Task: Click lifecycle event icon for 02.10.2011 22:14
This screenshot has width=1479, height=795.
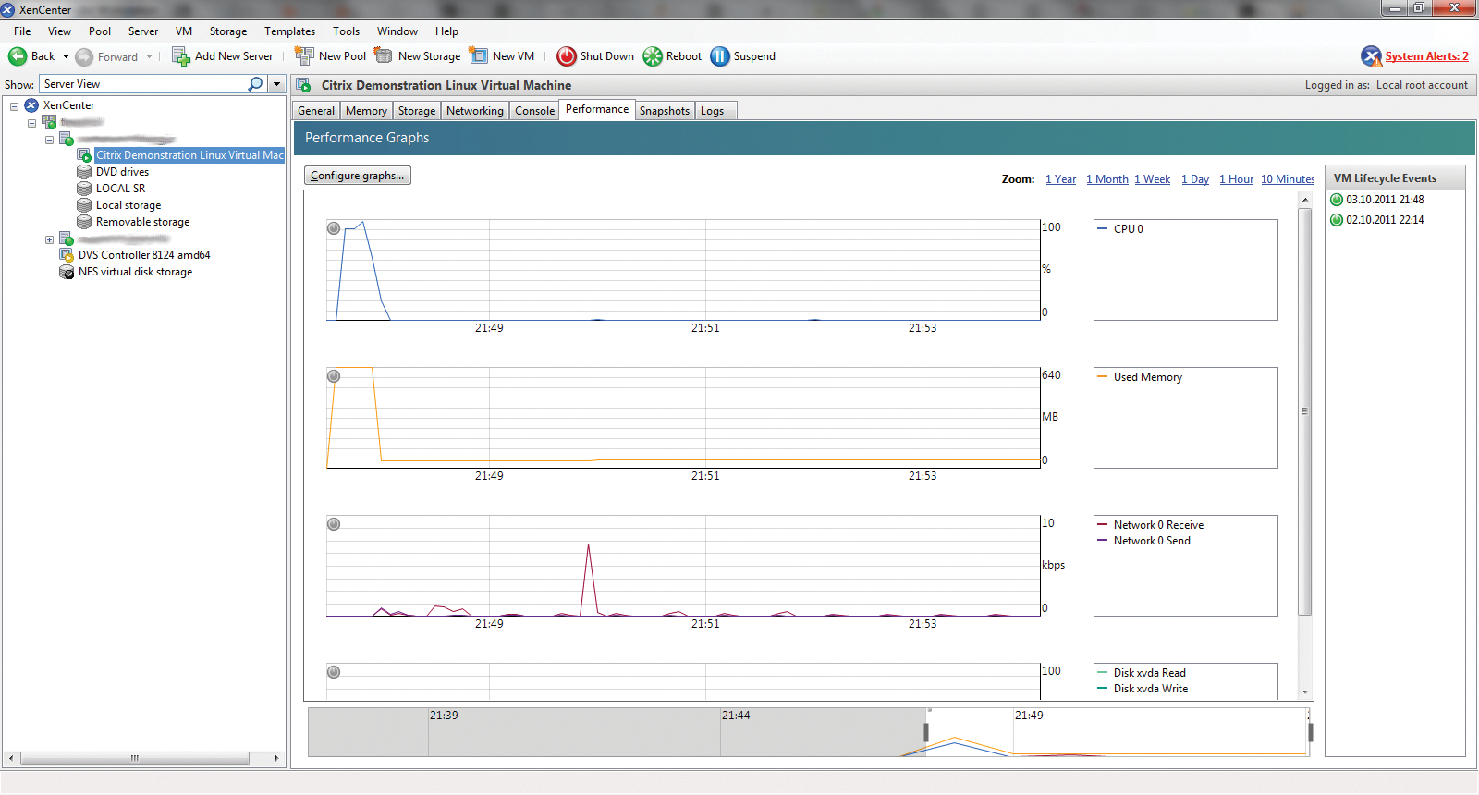Action: (1337, 220)
